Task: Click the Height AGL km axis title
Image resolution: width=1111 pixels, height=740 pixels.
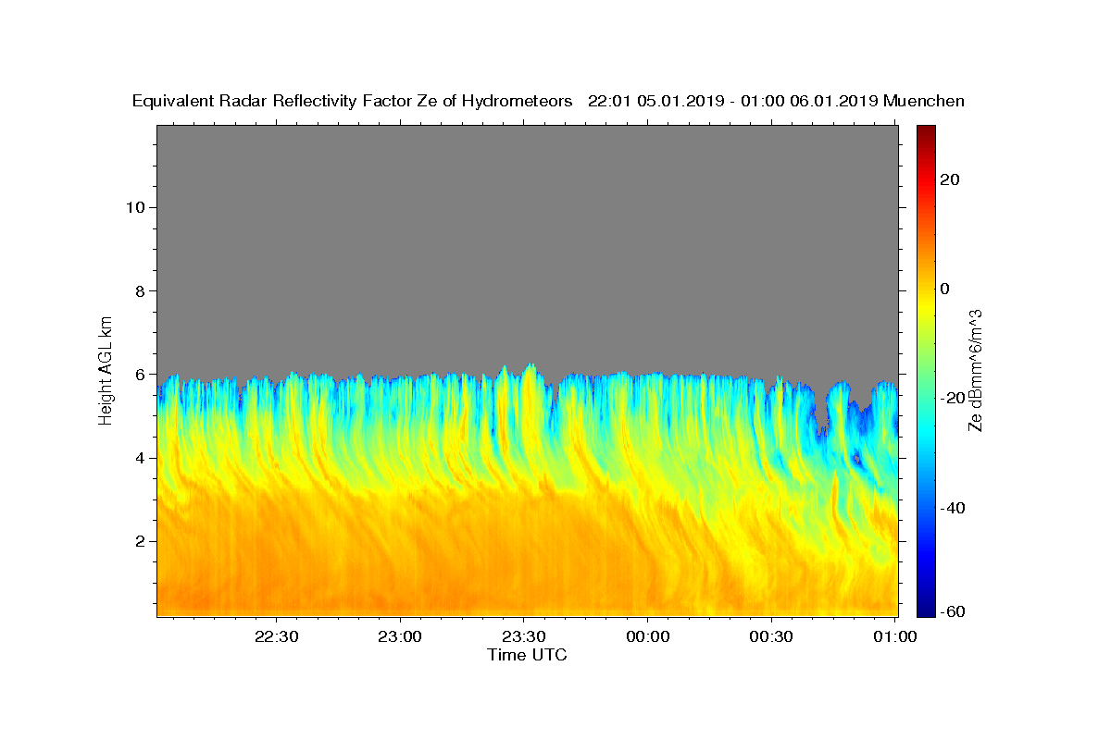Action: (106, 369)
